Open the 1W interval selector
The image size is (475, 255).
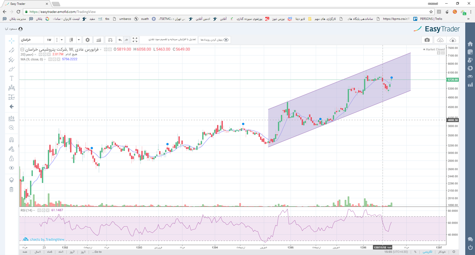pyautogui.click(x=49, y=40)
